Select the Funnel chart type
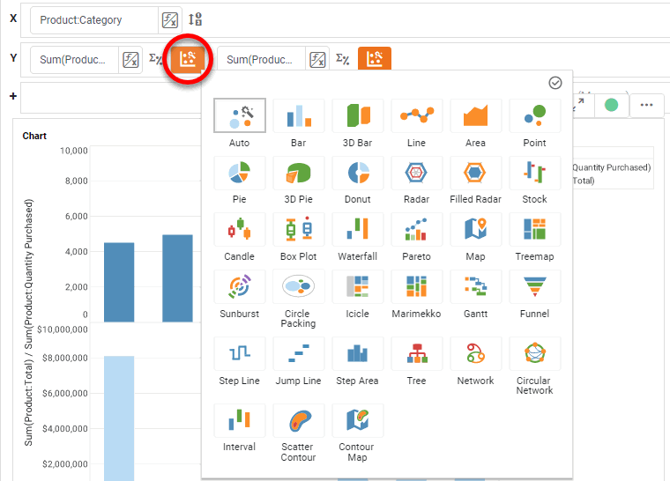Viewport: 670px width, 481px height. click(534, 288)
